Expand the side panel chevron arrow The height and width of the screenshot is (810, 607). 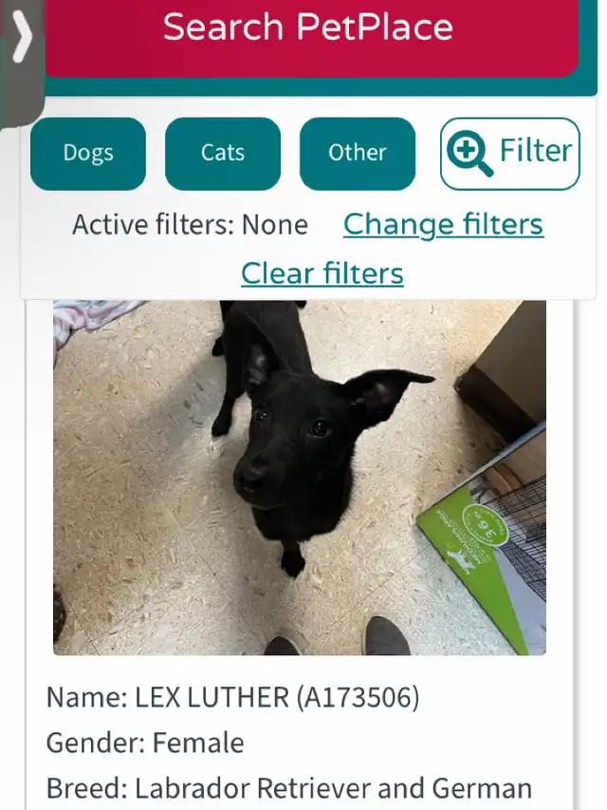[x=22, y=37]
